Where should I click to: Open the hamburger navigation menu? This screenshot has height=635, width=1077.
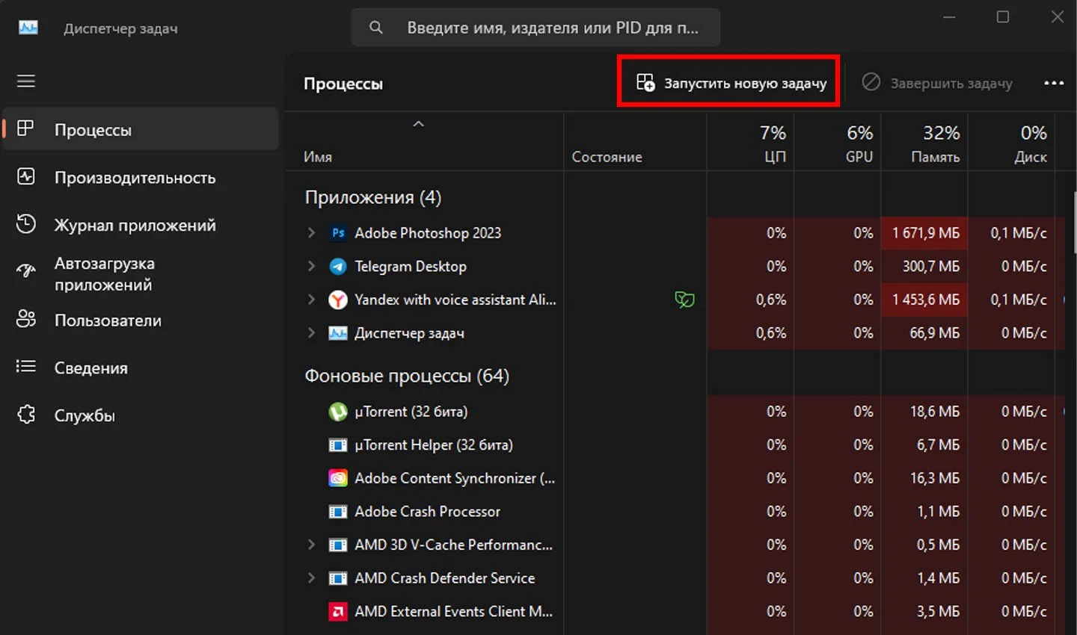[x=26, y=81]
